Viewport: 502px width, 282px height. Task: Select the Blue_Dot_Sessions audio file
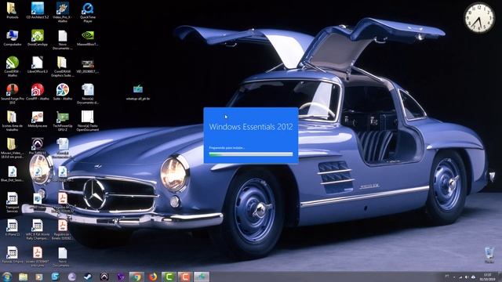coord(13,173)
